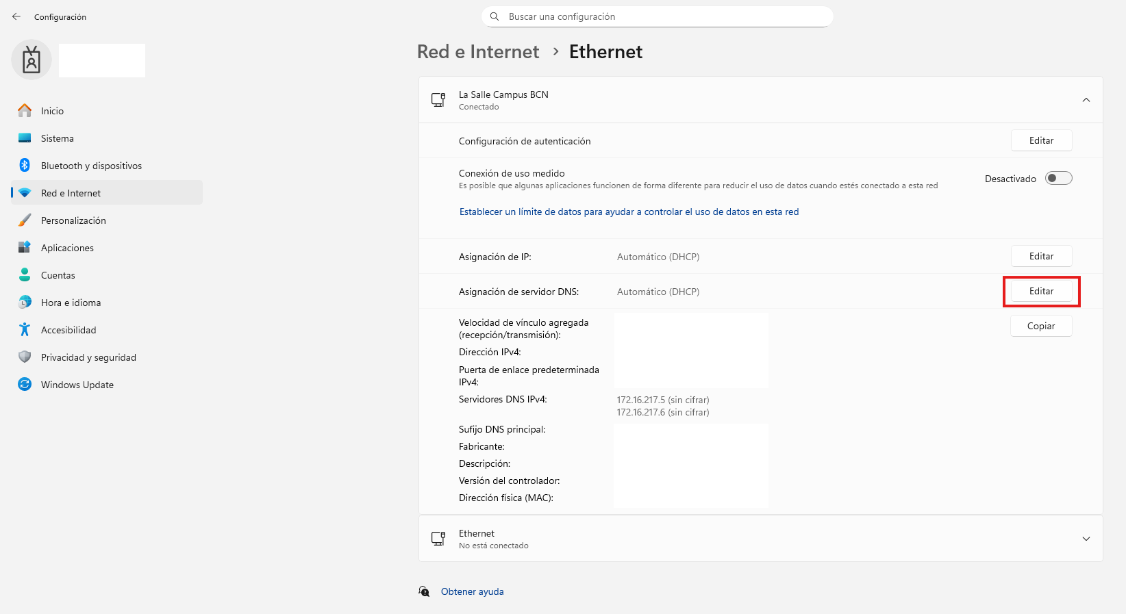The height and width of the screenshot is (614, 1126).
Task: Click the Establecer un límite de datos link
Action: [x=629, y=212]
